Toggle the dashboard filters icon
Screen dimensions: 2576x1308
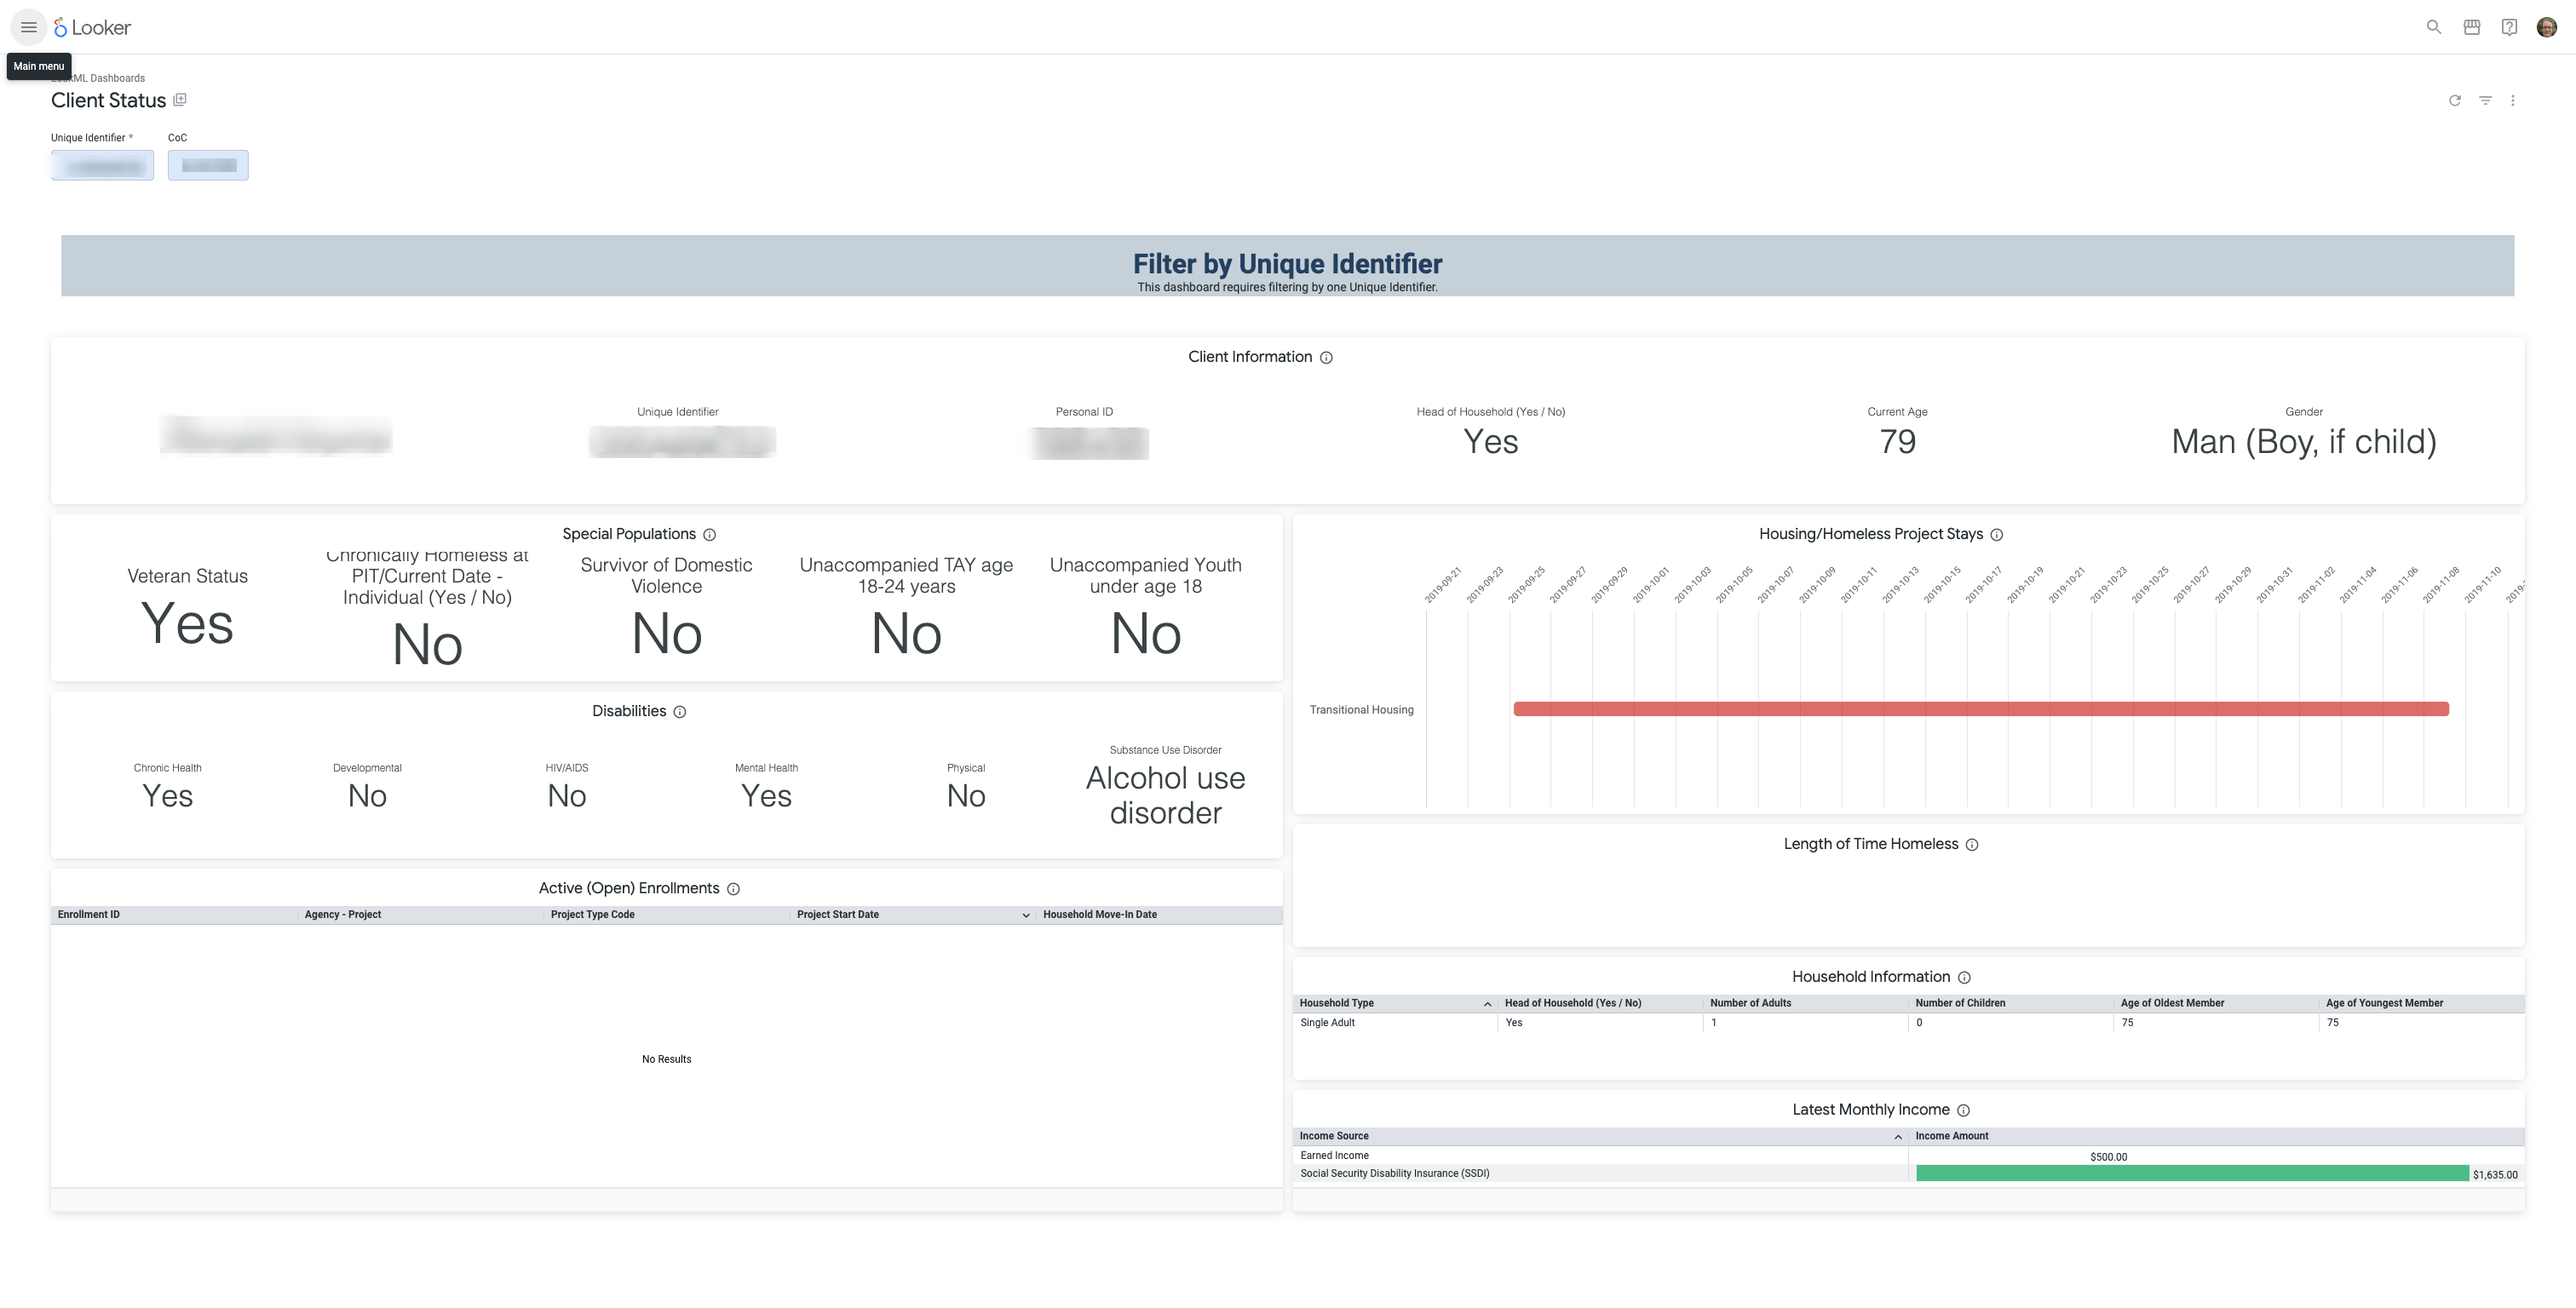[x=2485, y=100]
